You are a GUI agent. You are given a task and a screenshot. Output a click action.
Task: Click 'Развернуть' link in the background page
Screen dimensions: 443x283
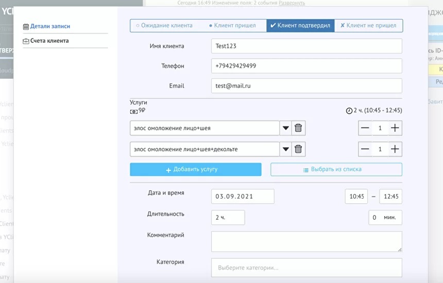pyautogui.click(x=292, y=3)
